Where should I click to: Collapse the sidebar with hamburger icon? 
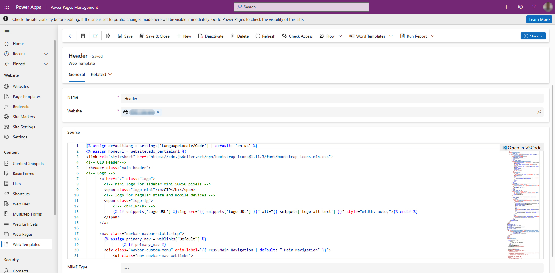[x=7, y=31]
